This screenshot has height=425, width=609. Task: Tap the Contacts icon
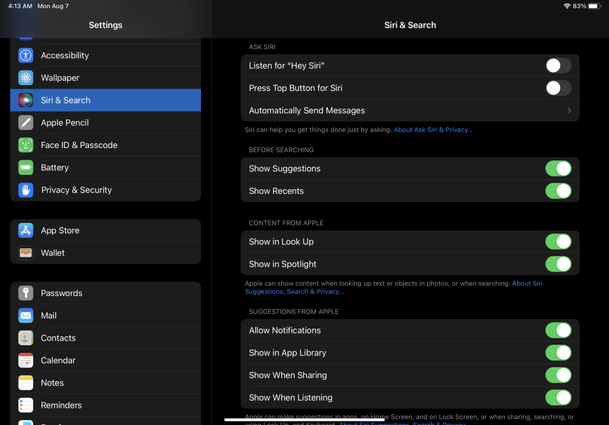pyautogui.click(x=26, y=338)
